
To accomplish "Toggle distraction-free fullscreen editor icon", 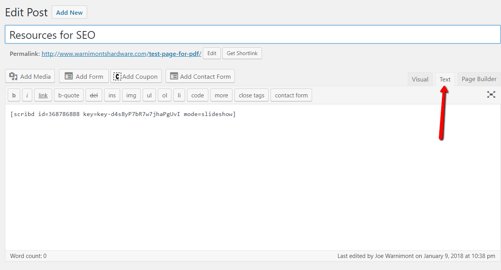I will pyautogui.click(x=491, y=95).
